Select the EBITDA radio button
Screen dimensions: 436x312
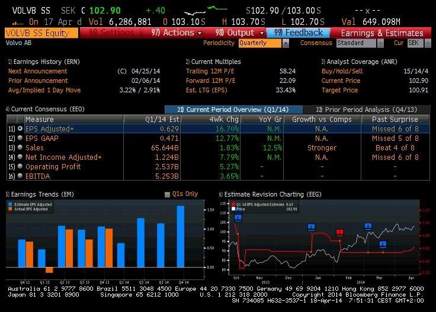tap(20, 176)
